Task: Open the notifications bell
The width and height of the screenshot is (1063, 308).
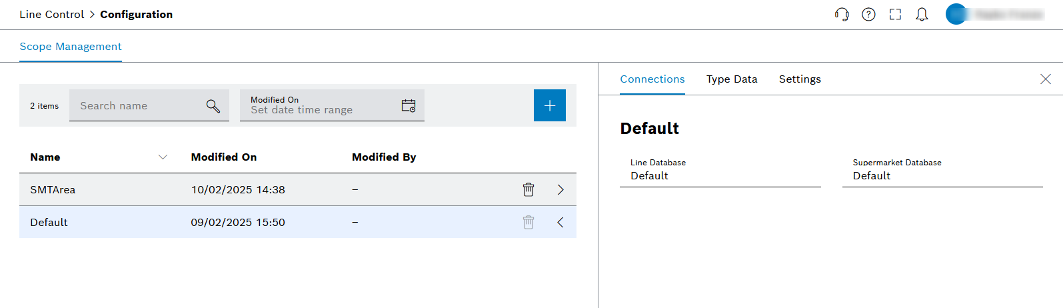Action: click(922, 15)
